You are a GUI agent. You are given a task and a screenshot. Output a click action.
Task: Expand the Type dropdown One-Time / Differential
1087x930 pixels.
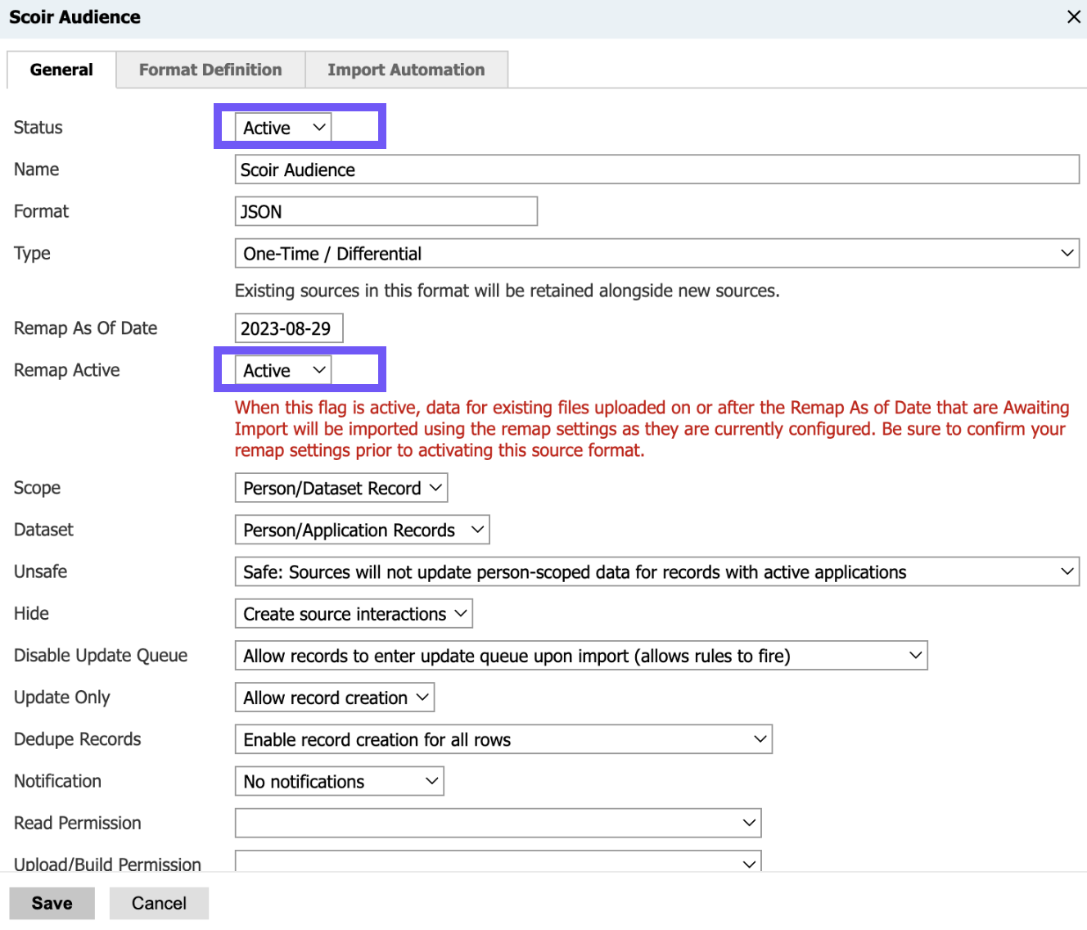[x=656, y=254]
